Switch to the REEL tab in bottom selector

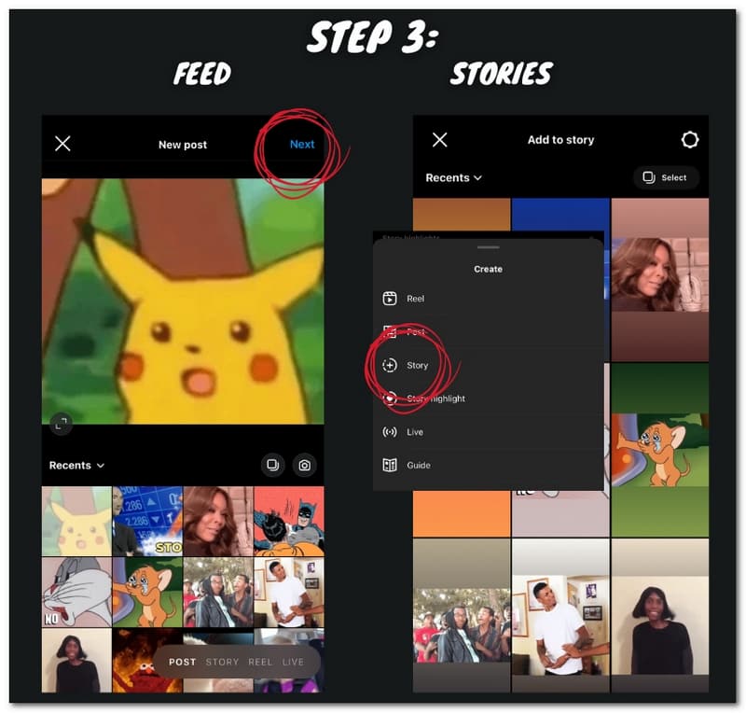click(260, 662)
